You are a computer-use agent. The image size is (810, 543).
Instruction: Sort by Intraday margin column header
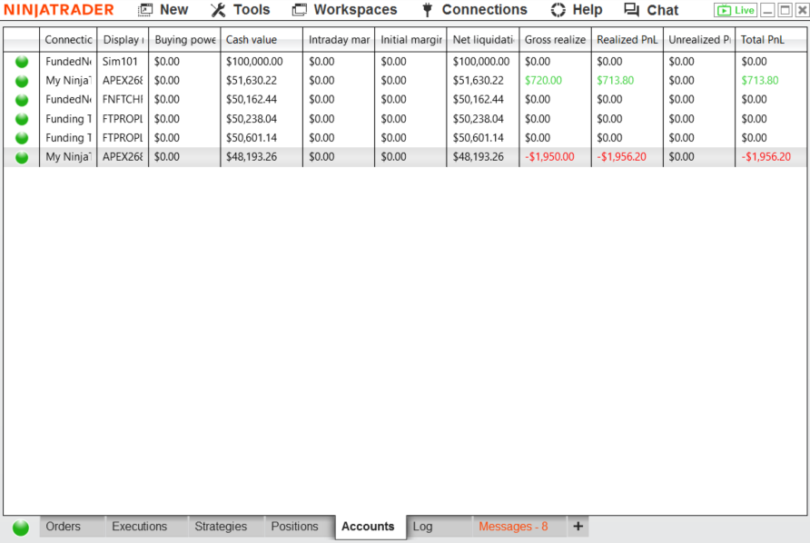339,40
